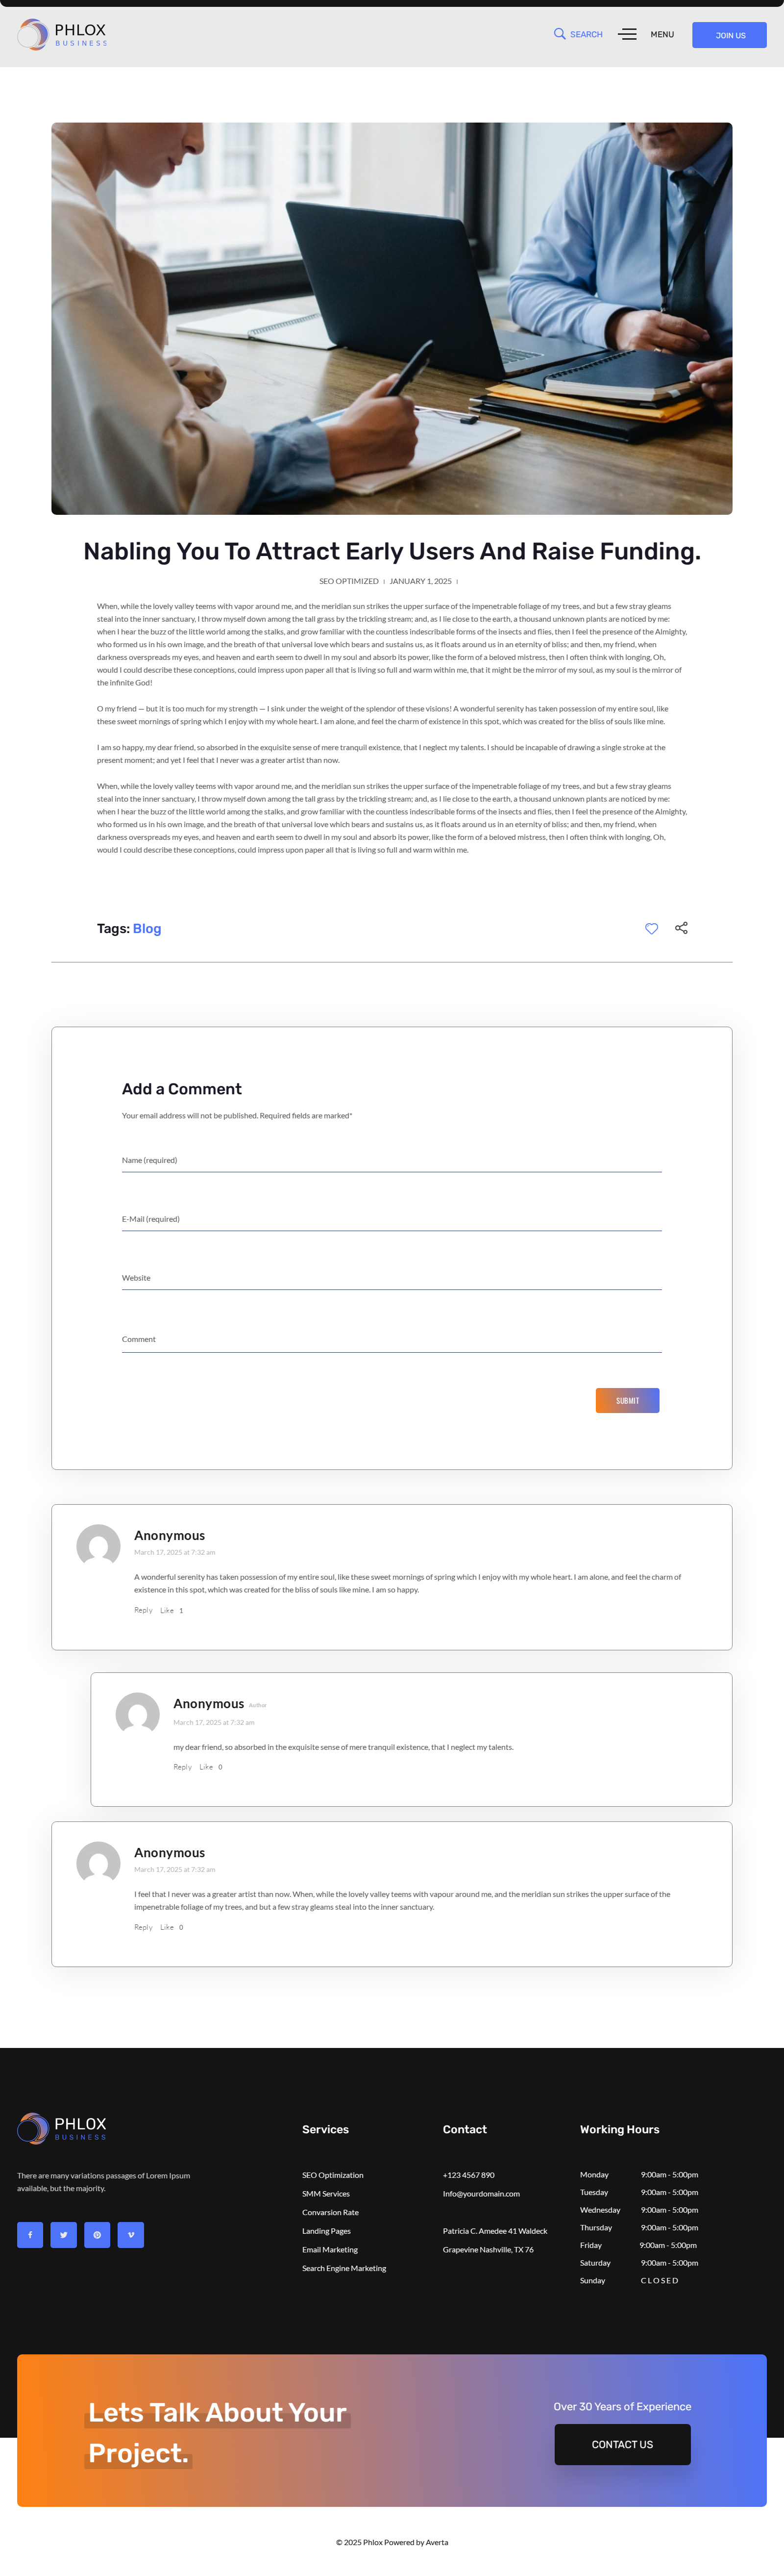Image resolution: width=784 pixels, height=2576 pixels.
Task: Open the Twitter icon in footer
Action: point(64,2234)
